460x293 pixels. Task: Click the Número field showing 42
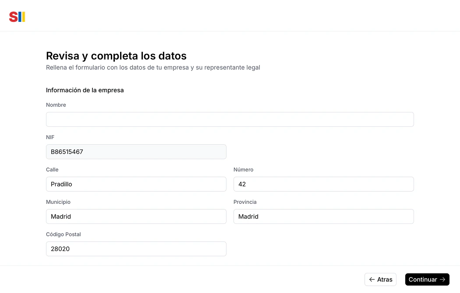(323, 184)
